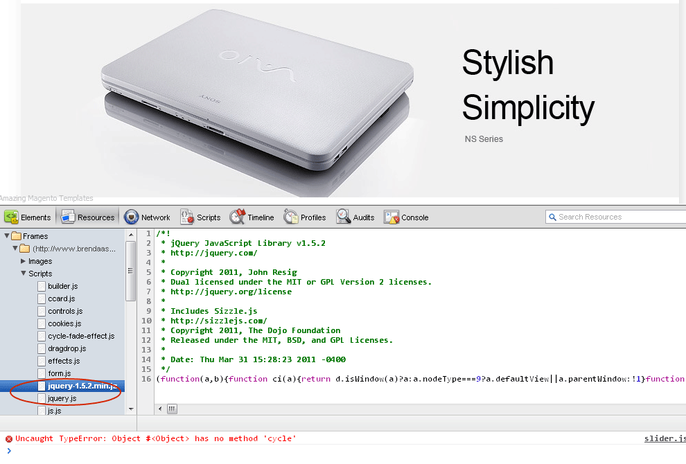Click the Vaio laptop banner image
The width and height of the screenshot is (686, 464).
tap(258, 103)
